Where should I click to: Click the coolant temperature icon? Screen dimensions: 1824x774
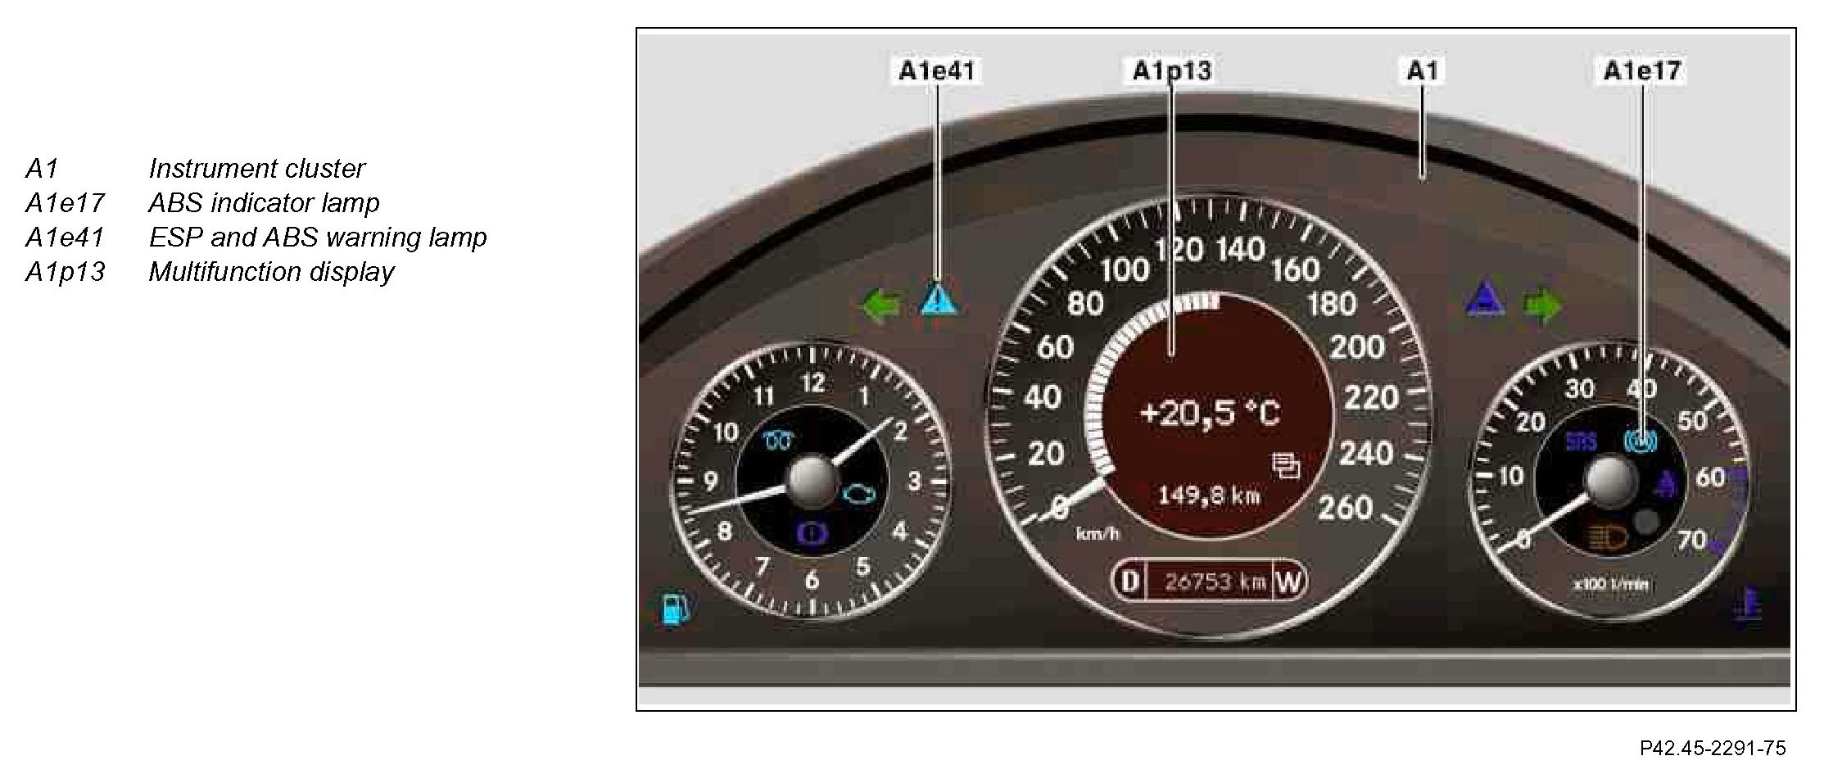(1747, 607)
